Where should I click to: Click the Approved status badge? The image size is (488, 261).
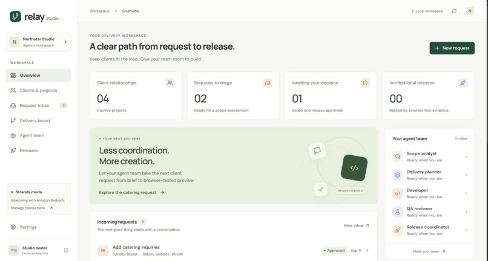pos(334,251)
